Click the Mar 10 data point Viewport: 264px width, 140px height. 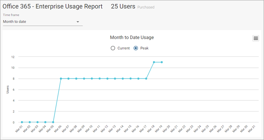coord(92,78)
